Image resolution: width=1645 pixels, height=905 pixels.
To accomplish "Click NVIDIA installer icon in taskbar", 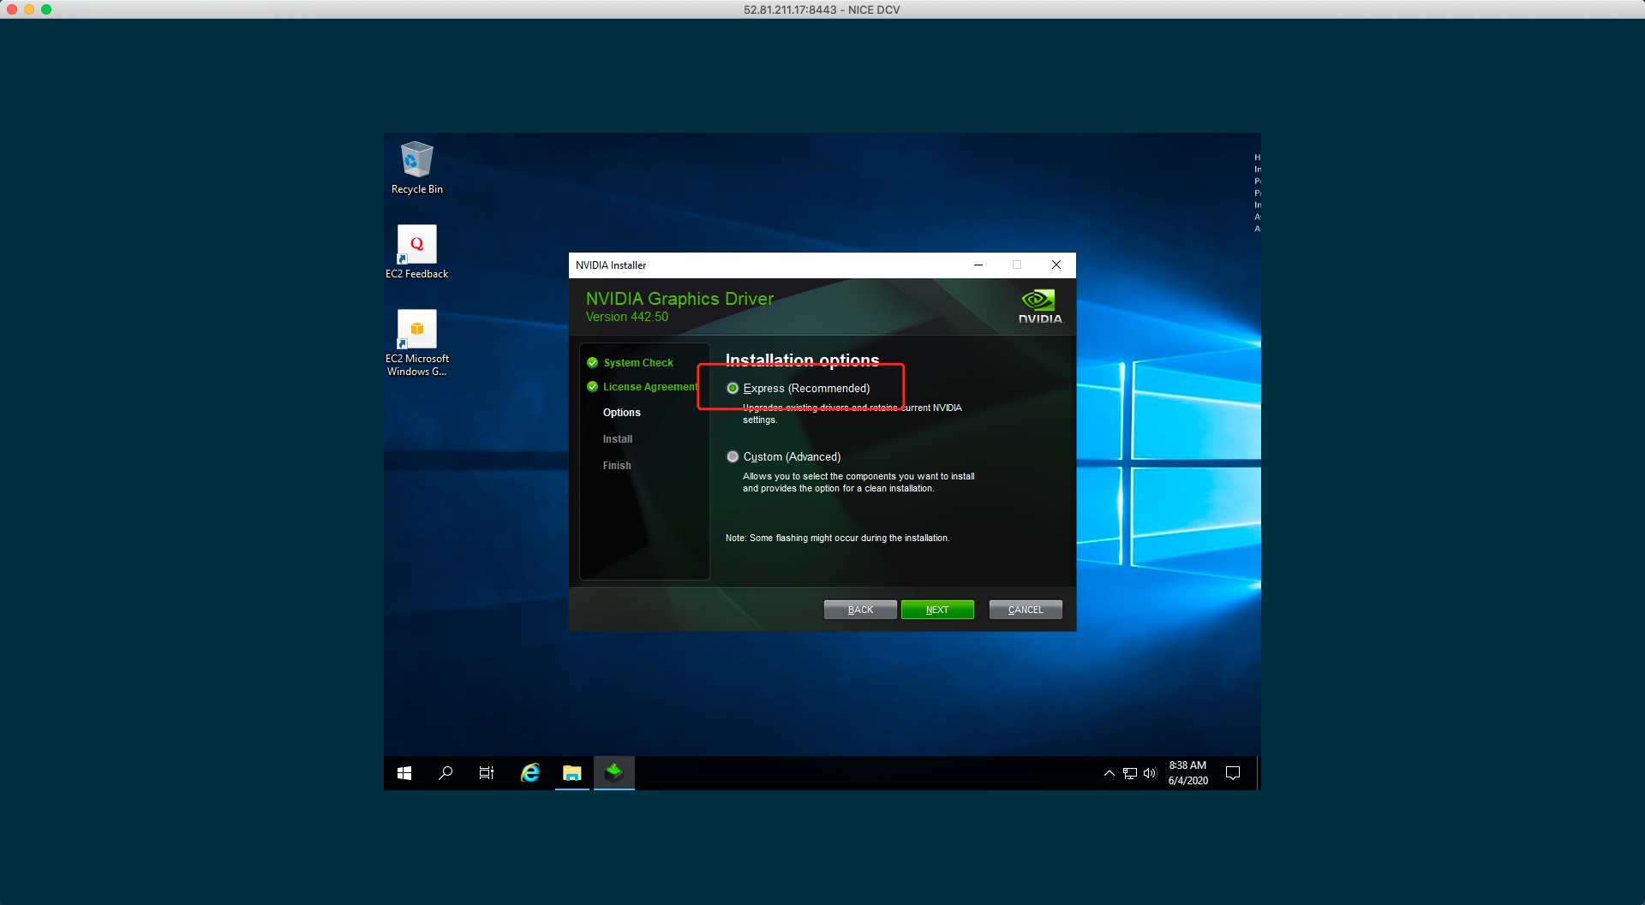I will tap(613, 773).
